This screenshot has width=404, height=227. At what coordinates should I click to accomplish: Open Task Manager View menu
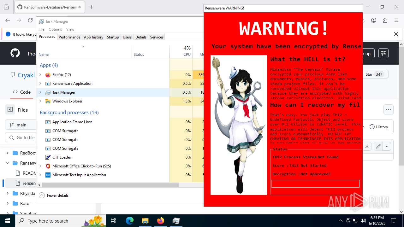click(70, 29)
